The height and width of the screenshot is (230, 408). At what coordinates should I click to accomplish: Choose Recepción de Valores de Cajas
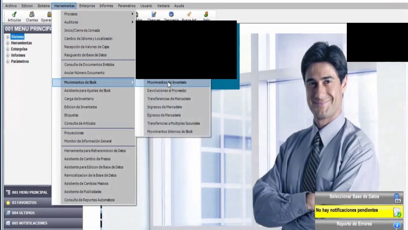click(94, 47)
